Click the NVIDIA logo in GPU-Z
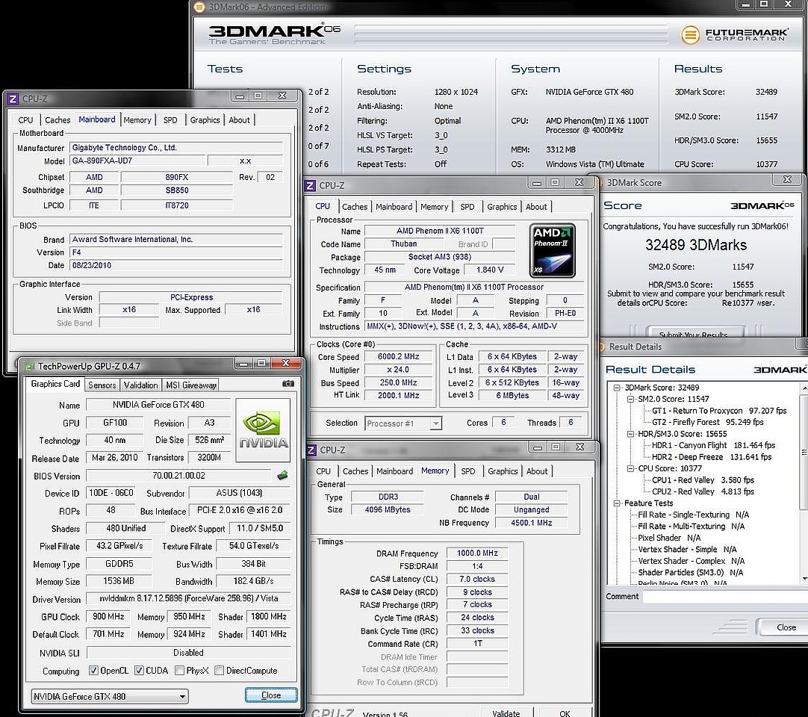 coord(264,430)
